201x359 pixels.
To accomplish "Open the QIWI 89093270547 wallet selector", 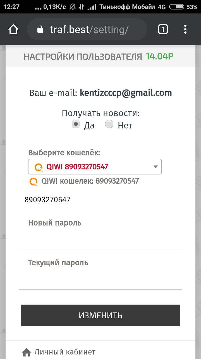I will 95,167.
